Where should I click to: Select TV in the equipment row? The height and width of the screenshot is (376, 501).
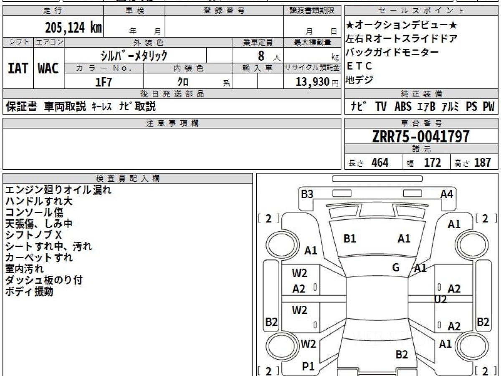pos(381,107)
